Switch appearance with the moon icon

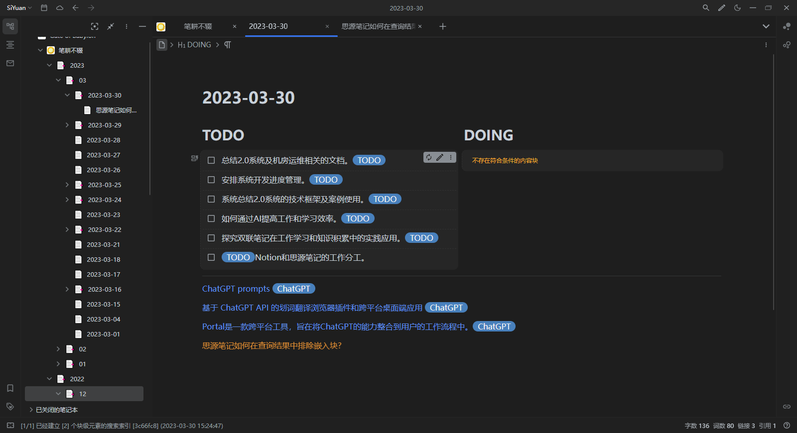[x=737, y=8]
